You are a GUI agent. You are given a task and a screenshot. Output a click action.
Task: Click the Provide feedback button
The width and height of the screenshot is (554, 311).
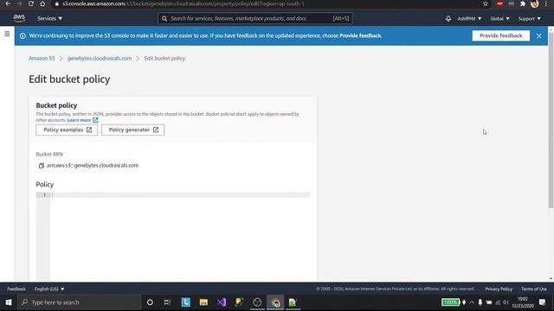tap(500, 35)
